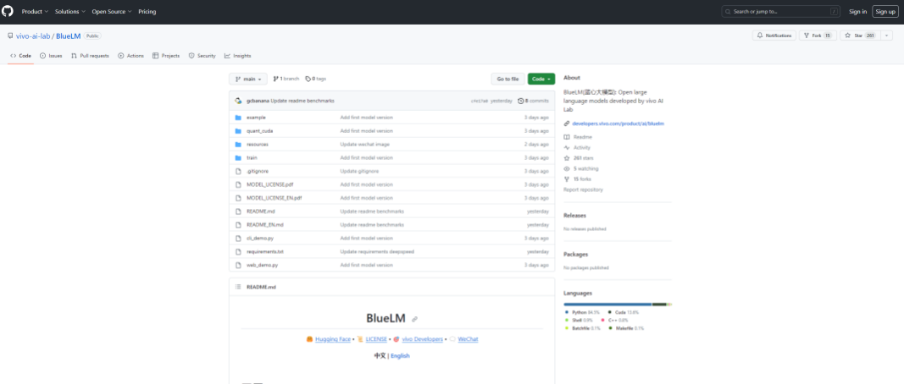Viewport: 904px width, 384px height.
Task: Switch to the Issues tab
Action: point(52,56)
